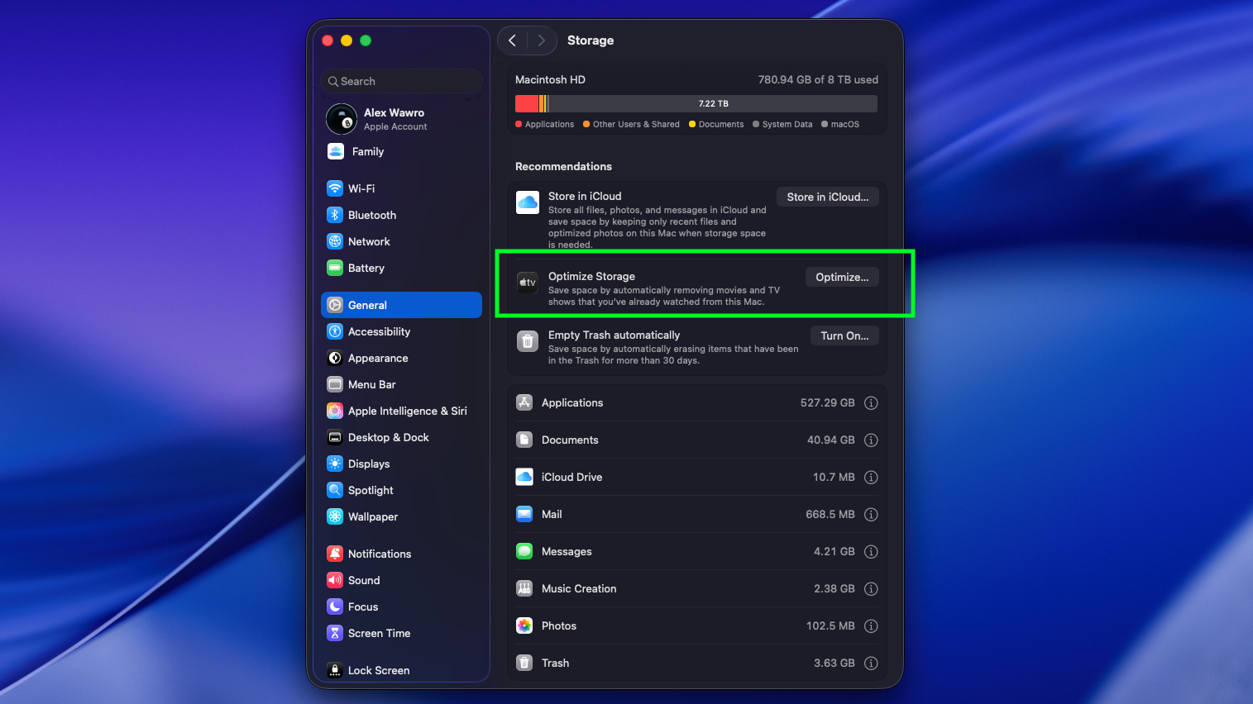
Task: Open Accessibility settings
Action: [x=401, y=331]
